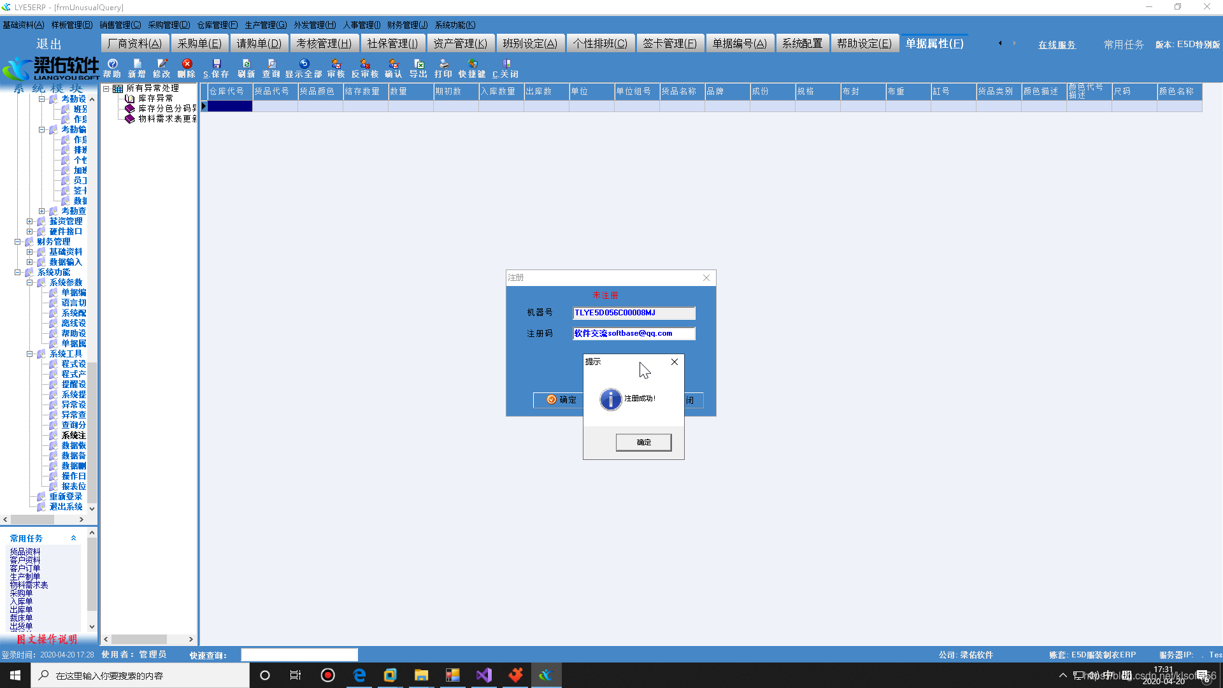
Task: Click the 导出 export toolbar icon
Action: [x=418, y=68]
